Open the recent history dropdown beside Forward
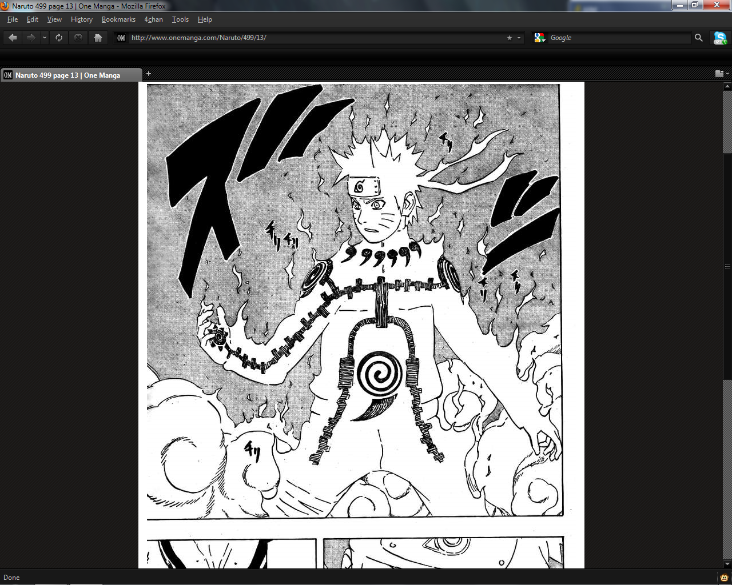The width and height of the screenshot is (732, 585). coord(44,37)
